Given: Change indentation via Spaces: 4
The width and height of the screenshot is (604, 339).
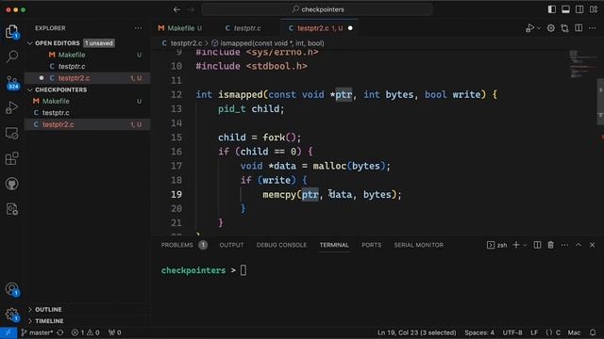Looking at the screenshot, I should pos(479,332).
